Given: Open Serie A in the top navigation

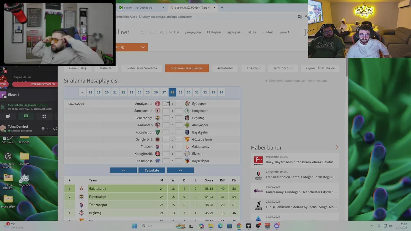Looking at the screenshot, I should (x=284, y=32).
